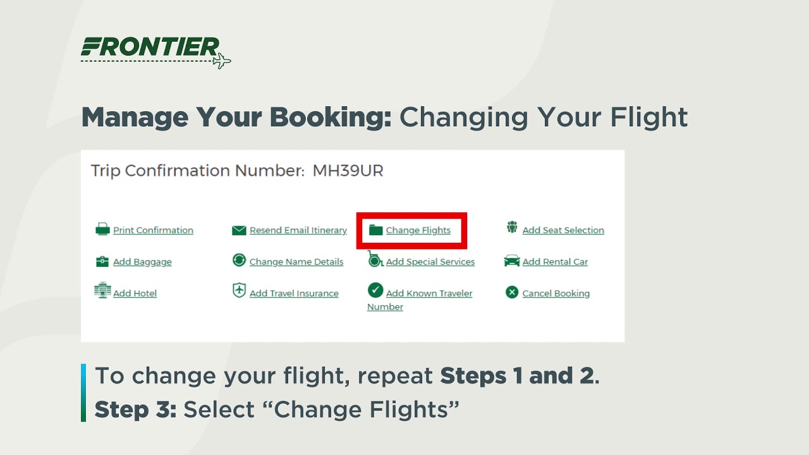Click the Change Name Details circular icon
Screen dimensions: 809x455
[x=239, y=260]
